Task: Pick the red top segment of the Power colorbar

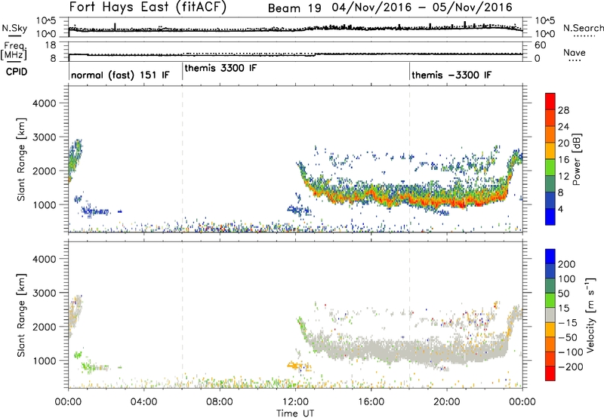Action: 550,101
